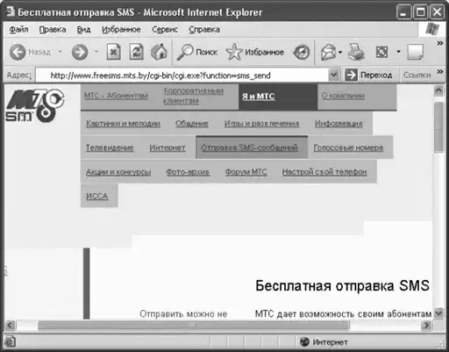Stop page loading with the Stop icon

113,52
